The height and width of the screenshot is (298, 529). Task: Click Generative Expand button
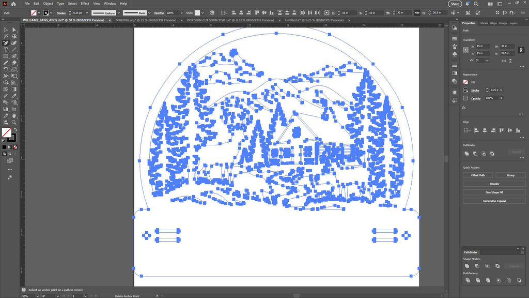pyautogui.click(x=494, y=201)
